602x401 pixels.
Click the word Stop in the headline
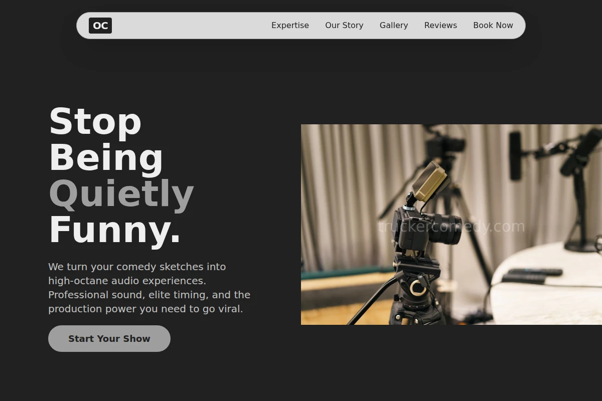coord(95,122)
